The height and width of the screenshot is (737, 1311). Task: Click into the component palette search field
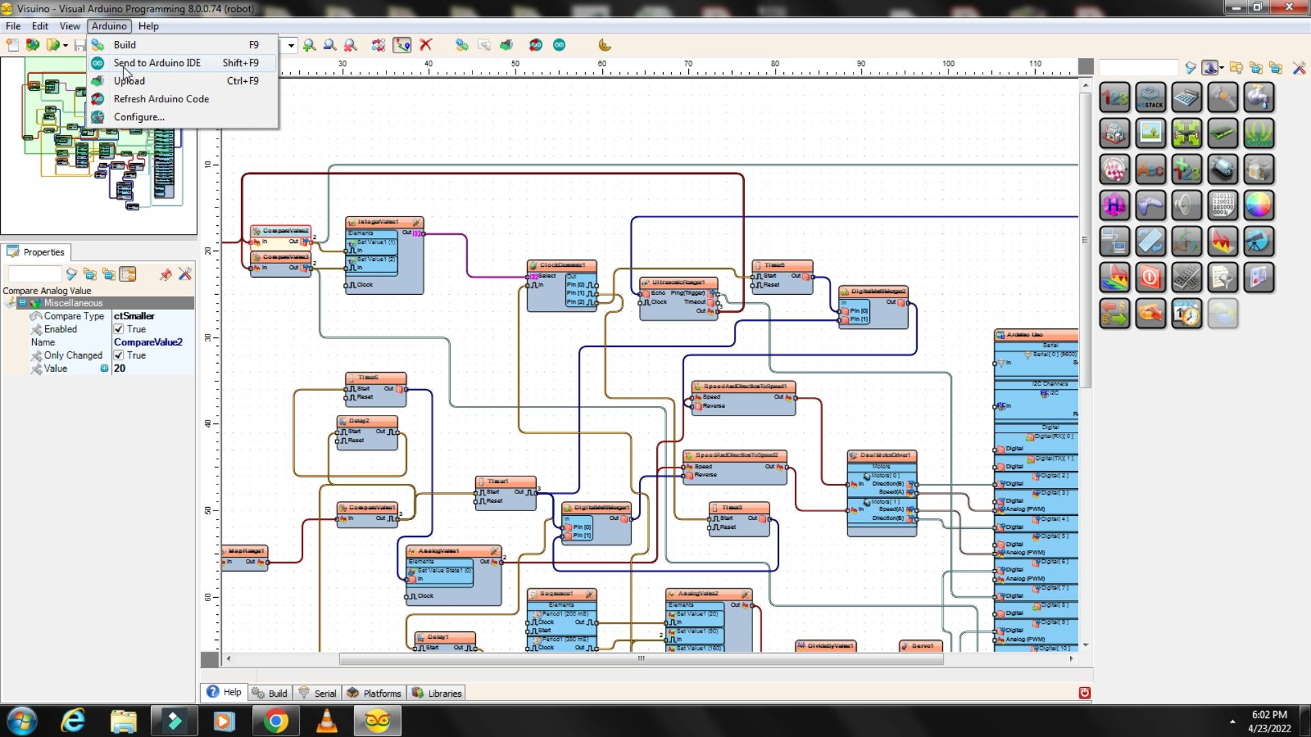[x=1138, y=68]
